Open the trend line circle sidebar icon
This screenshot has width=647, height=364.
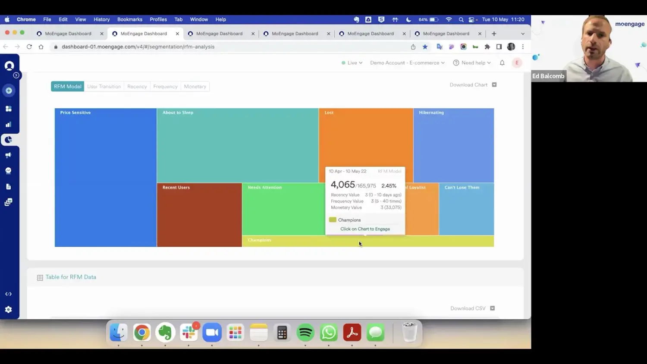tap(8, 171)
